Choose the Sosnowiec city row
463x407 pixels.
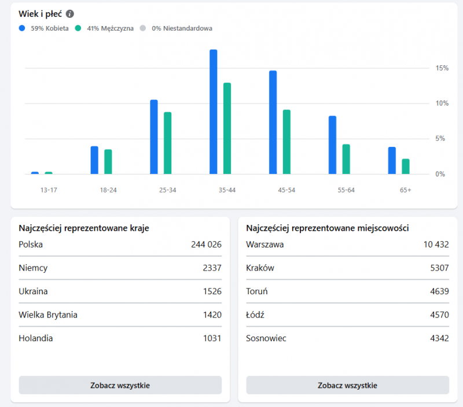(x=347, y=338)
